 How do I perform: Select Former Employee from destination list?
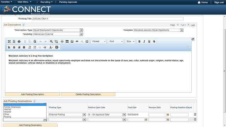[12, 107]
